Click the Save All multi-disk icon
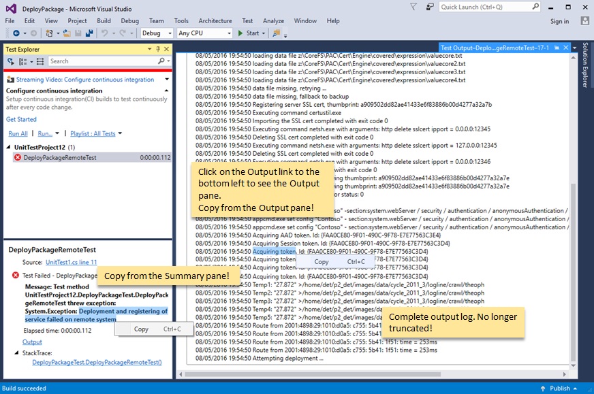 pos(89,33)
